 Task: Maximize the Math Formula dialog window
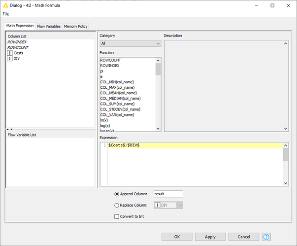pos(272,5)
